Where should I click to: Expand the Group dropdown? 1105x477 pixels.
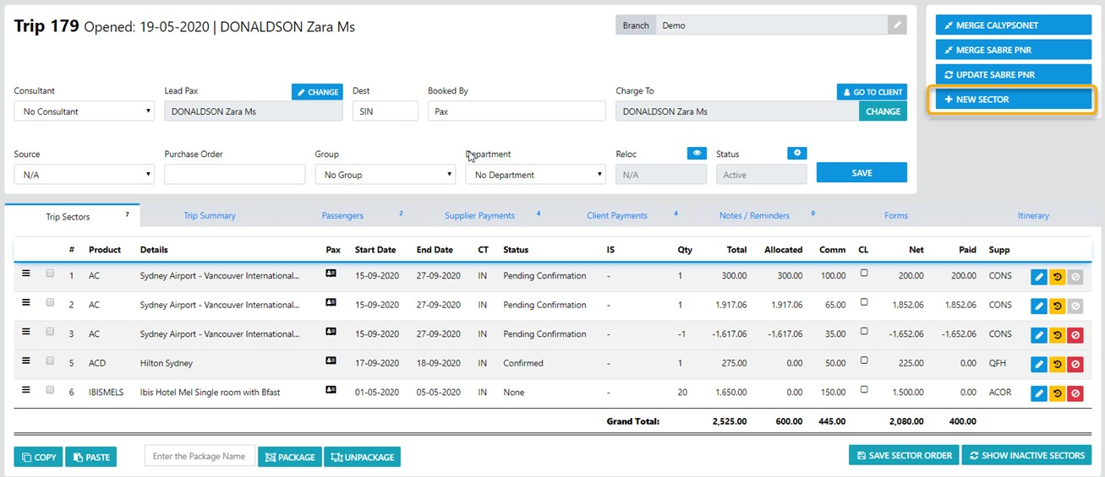[x=385, y=175]
